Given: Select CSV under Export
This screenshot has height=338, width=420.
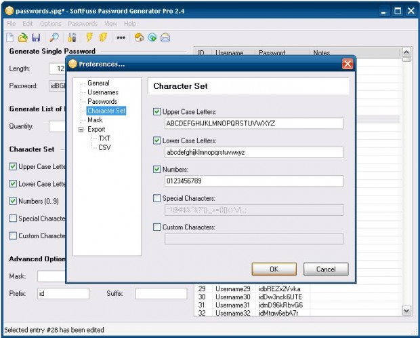Looking at the screenshot, I should [104, 147].
